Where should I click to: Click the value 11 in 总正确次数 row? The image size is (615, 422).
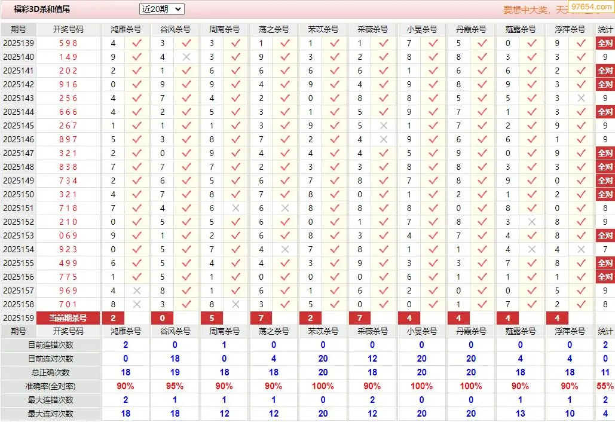tap(605, 372)
